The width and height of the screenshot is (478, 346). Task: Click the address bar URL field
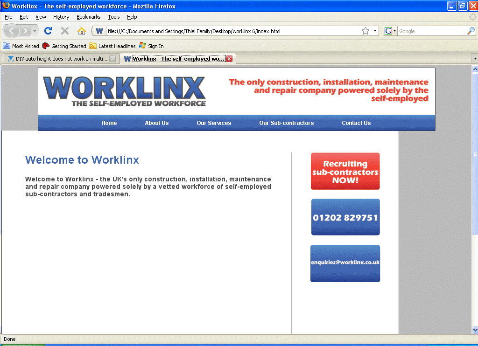click(x=233, y=31)
